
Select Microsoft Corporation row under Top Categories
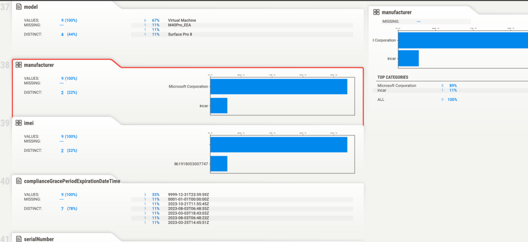pyautogui.click(x=397, y=85)
